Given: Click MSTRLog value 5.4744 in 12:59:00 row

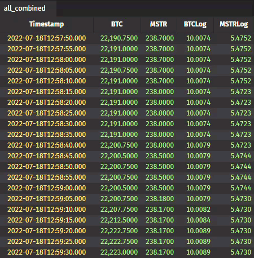Looking at the screenshot, I should 241,188.
